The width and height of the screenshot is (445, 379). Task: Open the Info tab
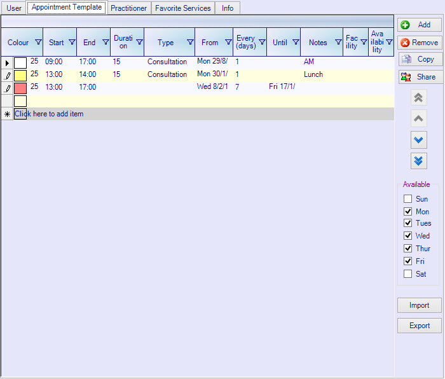[x=228, y=8]
